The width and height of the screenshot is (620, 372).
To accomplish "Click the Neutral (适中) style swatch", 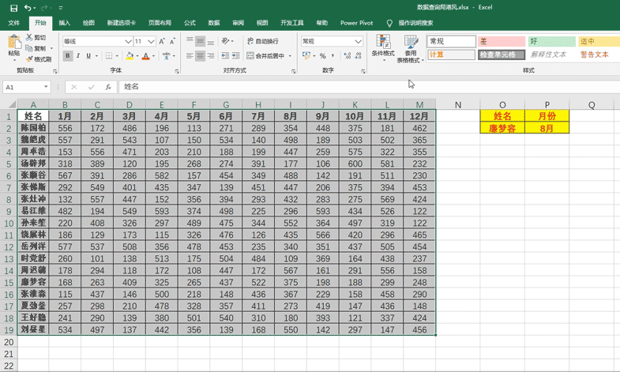I will 599,41.
